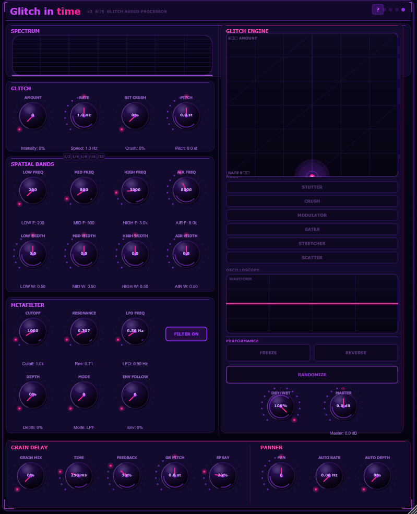Click the Metafilter MODE knob
The width and height of the screenshot is (417, 514).
[x=84, y=395]
